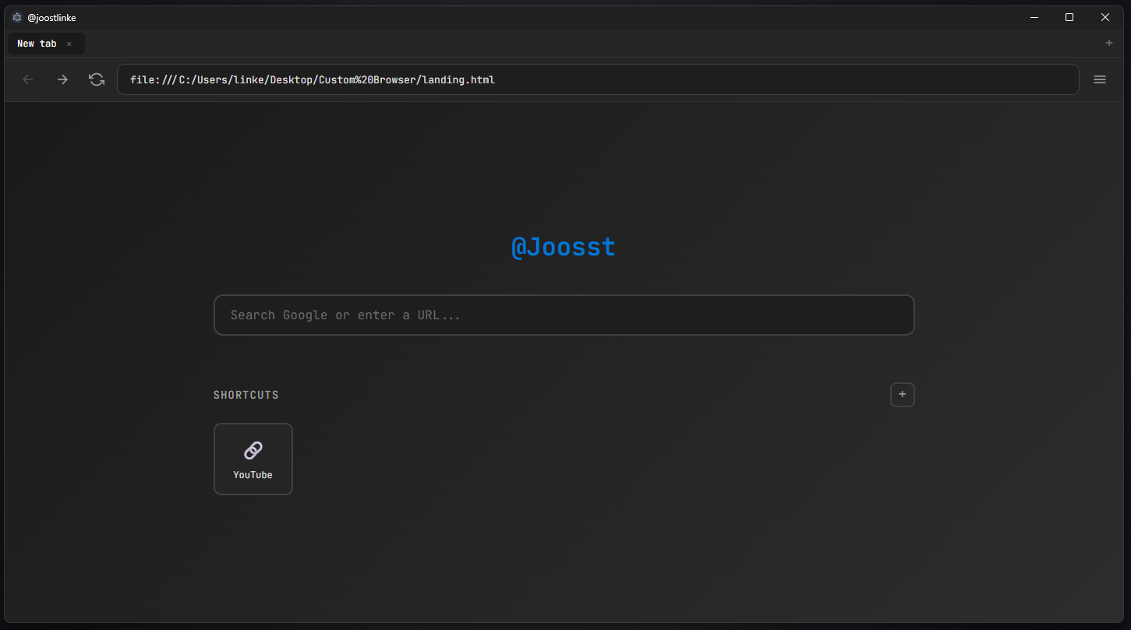The height and width of the screenshot is (630, 1131).
Task: Focus the address bar
Action: [598, 79]
